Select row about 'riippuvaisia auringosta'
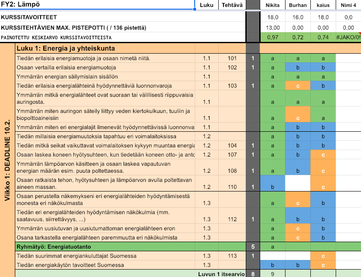361x277 pixels. tap(105, 98)
